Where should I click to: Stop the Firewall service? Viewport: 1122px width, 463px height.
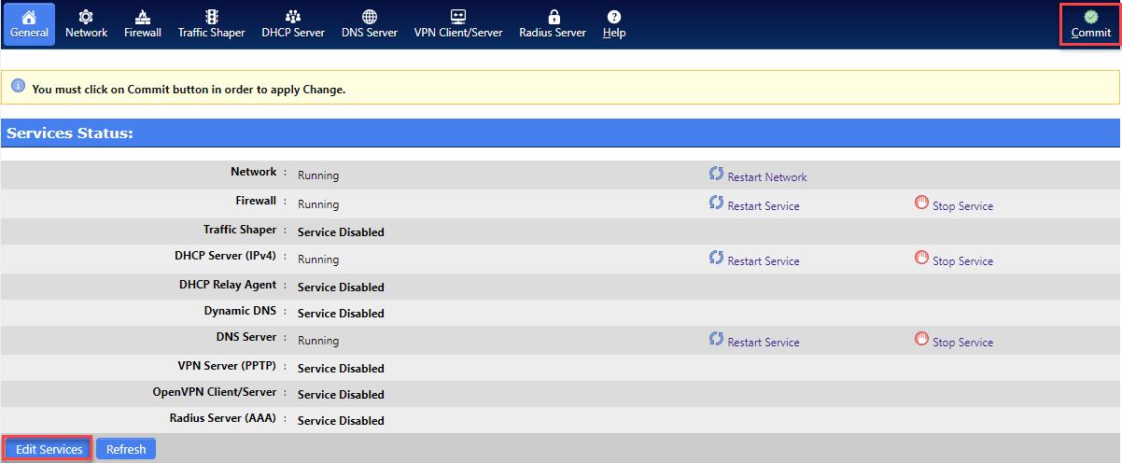954,204
